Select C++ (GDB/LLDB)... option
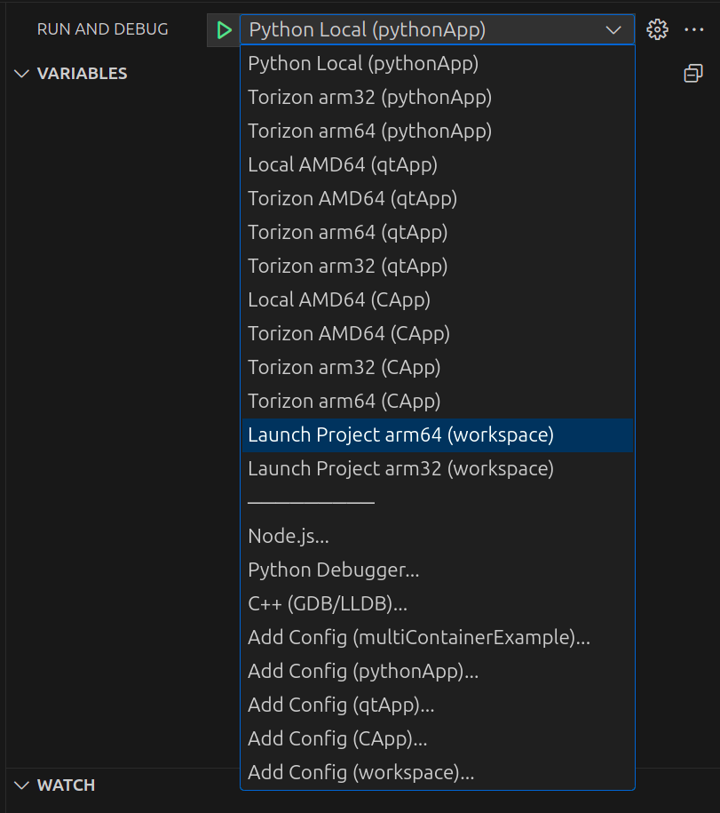 (328, 604)
